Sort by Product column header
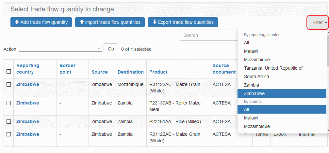 tap(158, 72)
